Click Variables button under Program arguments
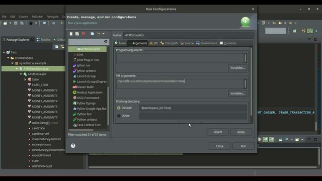 [x=237, y=68]
